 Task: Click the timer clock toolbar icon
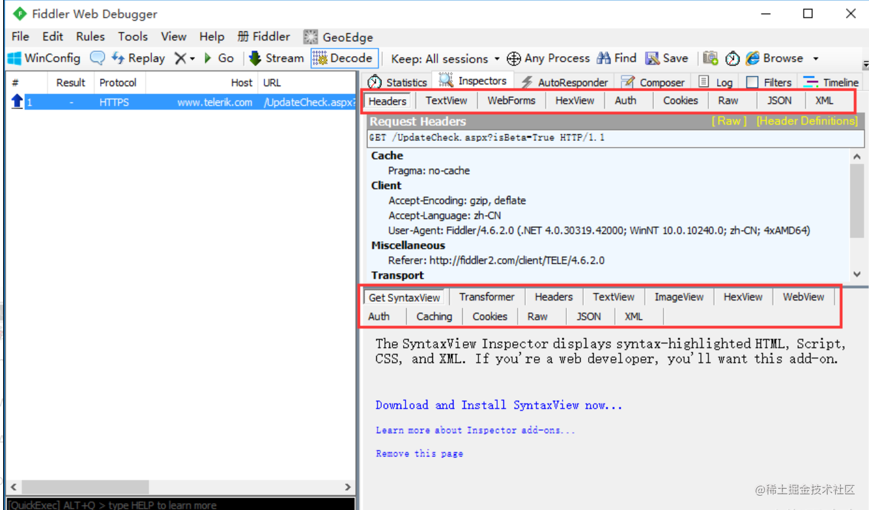click(733, 59)
